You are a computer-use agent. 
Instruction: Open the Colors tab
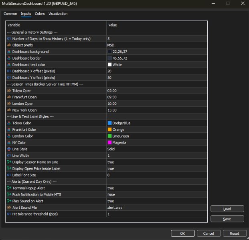click(40, 14)
